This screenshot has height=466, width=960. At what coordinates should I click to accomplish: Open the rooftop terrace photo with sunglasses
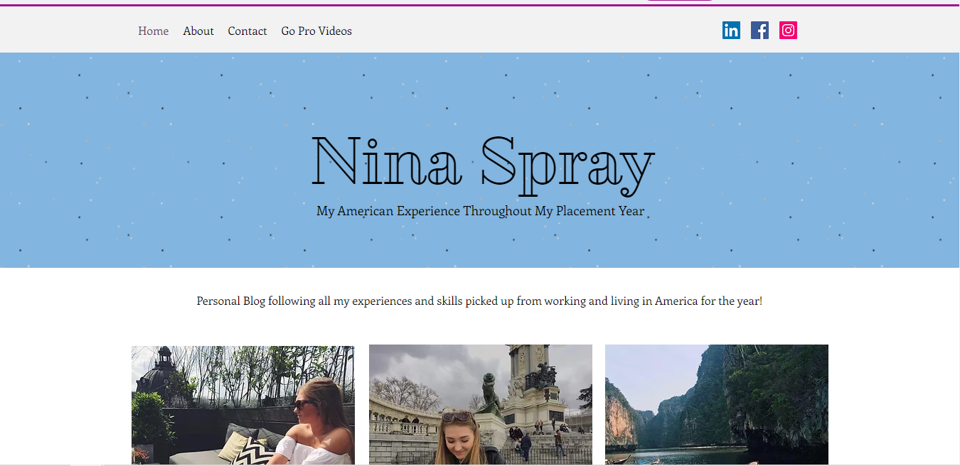click(243, 405)
